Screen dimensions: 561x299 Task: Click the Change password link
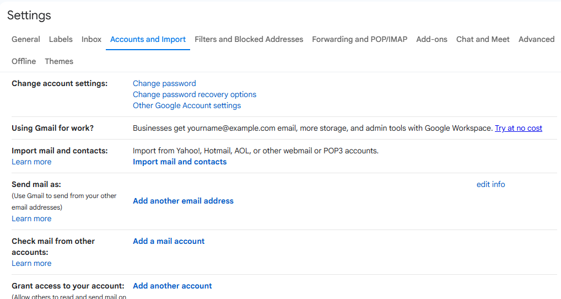click(x=164, y=83)
